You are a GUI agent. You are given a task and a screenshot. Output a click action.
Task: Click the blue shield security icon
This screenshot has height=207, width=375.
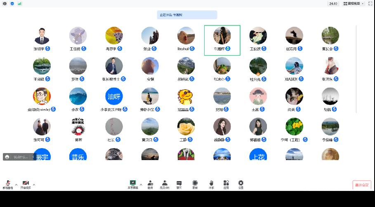click(12, 3)
